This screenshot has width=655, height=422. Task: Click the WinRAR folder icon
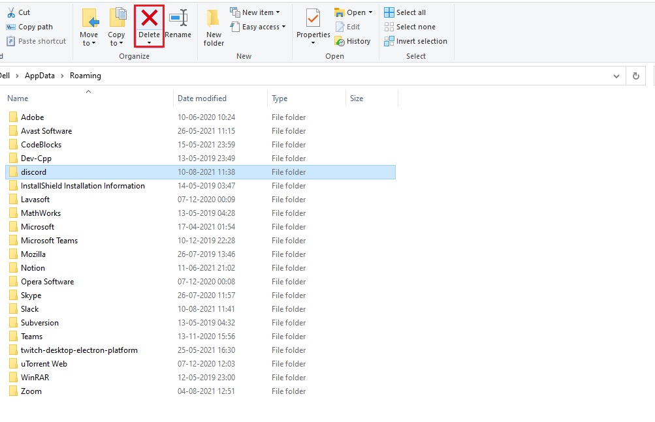pyautogui.click(x=13, y=378)
